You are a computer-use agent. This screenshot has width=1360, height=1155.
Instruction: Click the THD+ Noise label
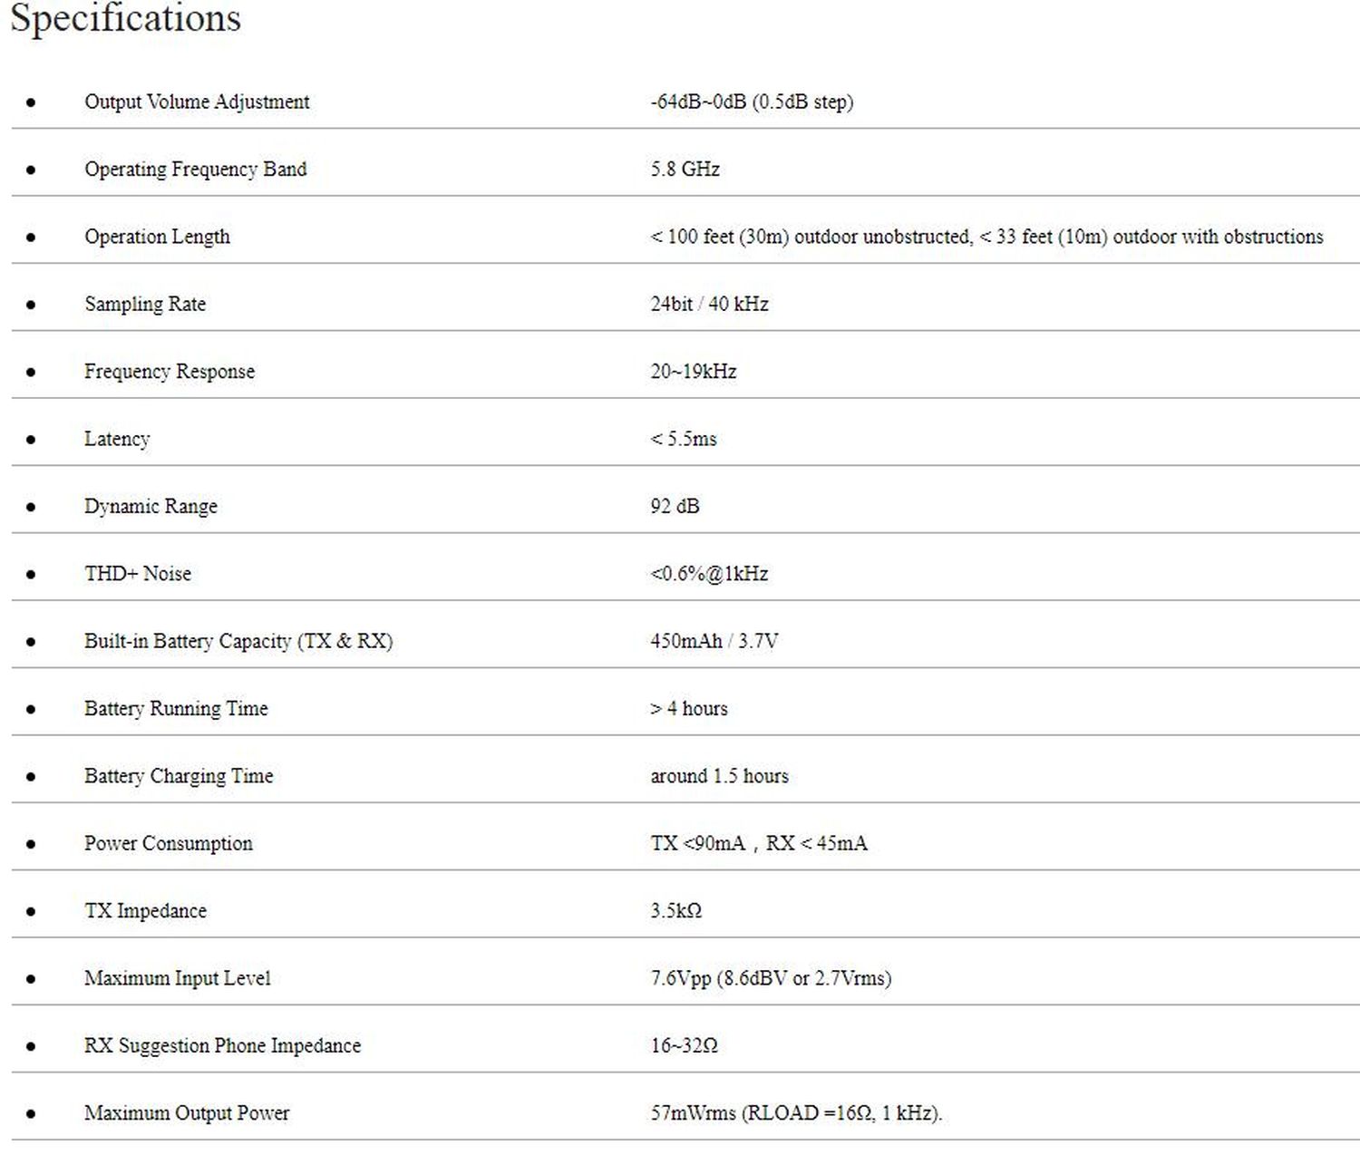point(138,574)
